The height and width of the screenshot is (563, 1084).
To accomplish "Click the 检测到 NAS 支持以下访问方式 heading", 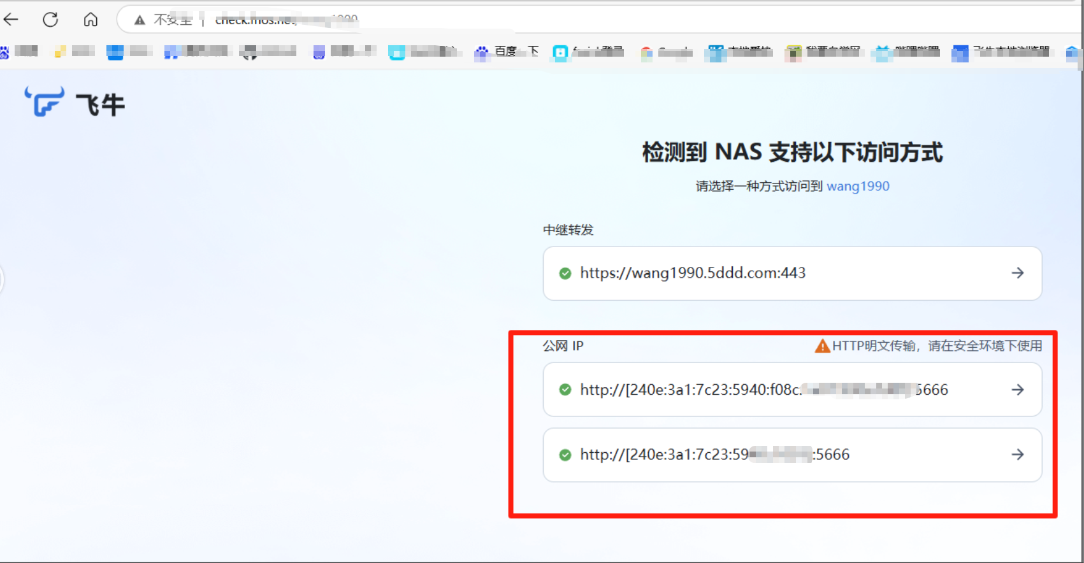I will pos(792,153).
